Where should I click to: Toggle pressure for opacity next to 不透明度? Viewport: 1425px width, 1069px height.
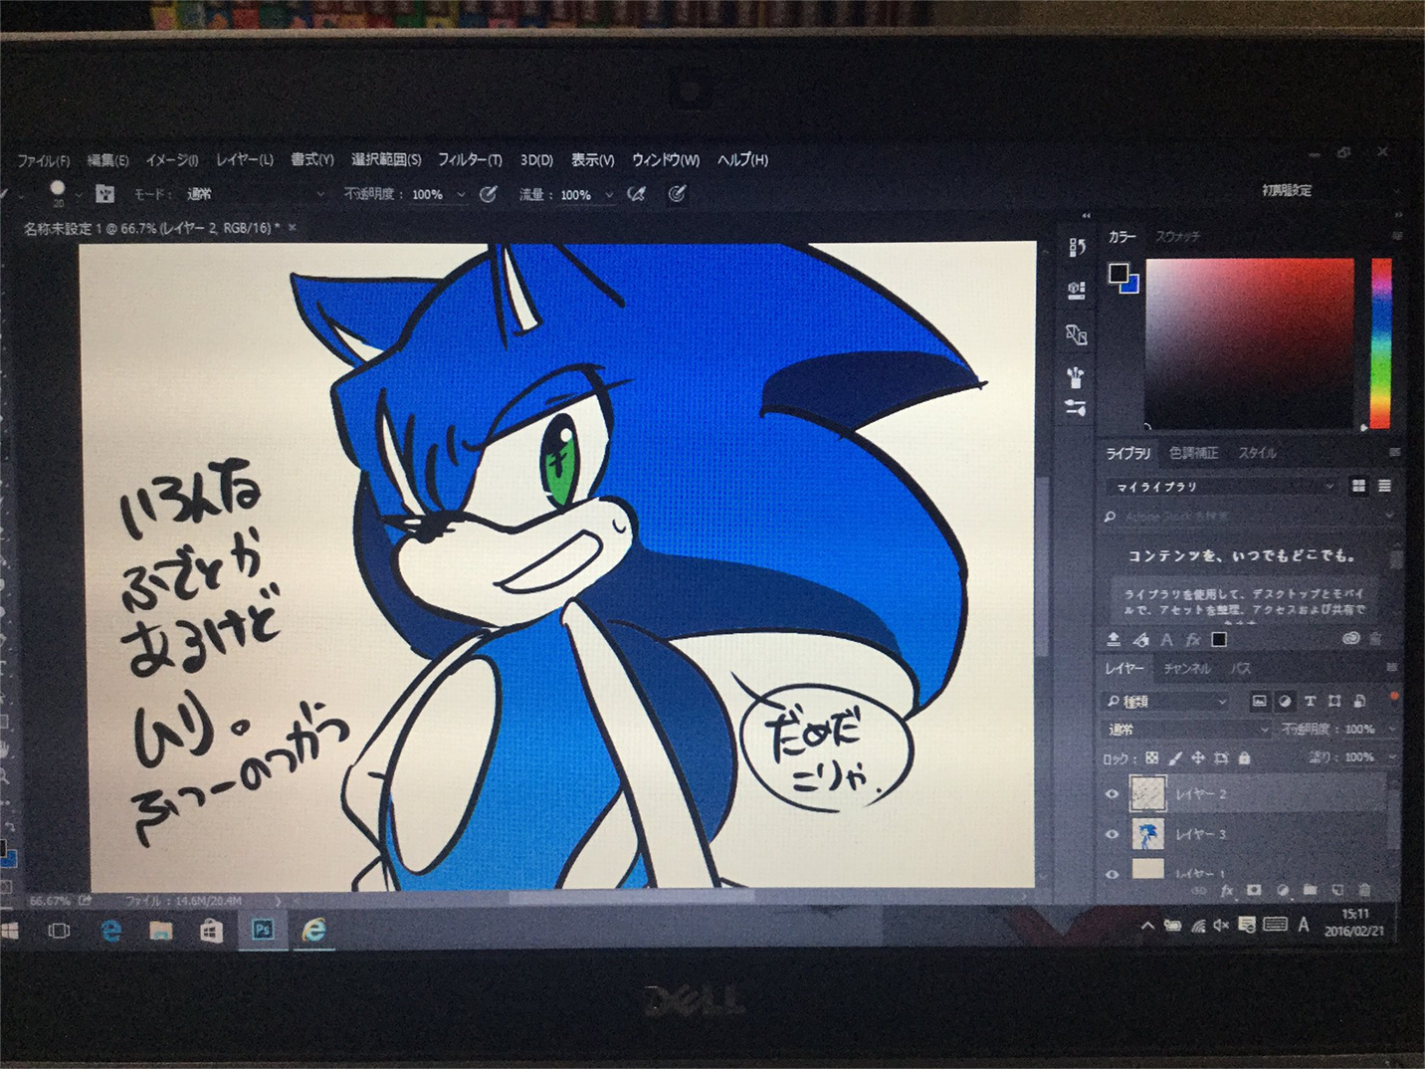(x=488, y=194)
